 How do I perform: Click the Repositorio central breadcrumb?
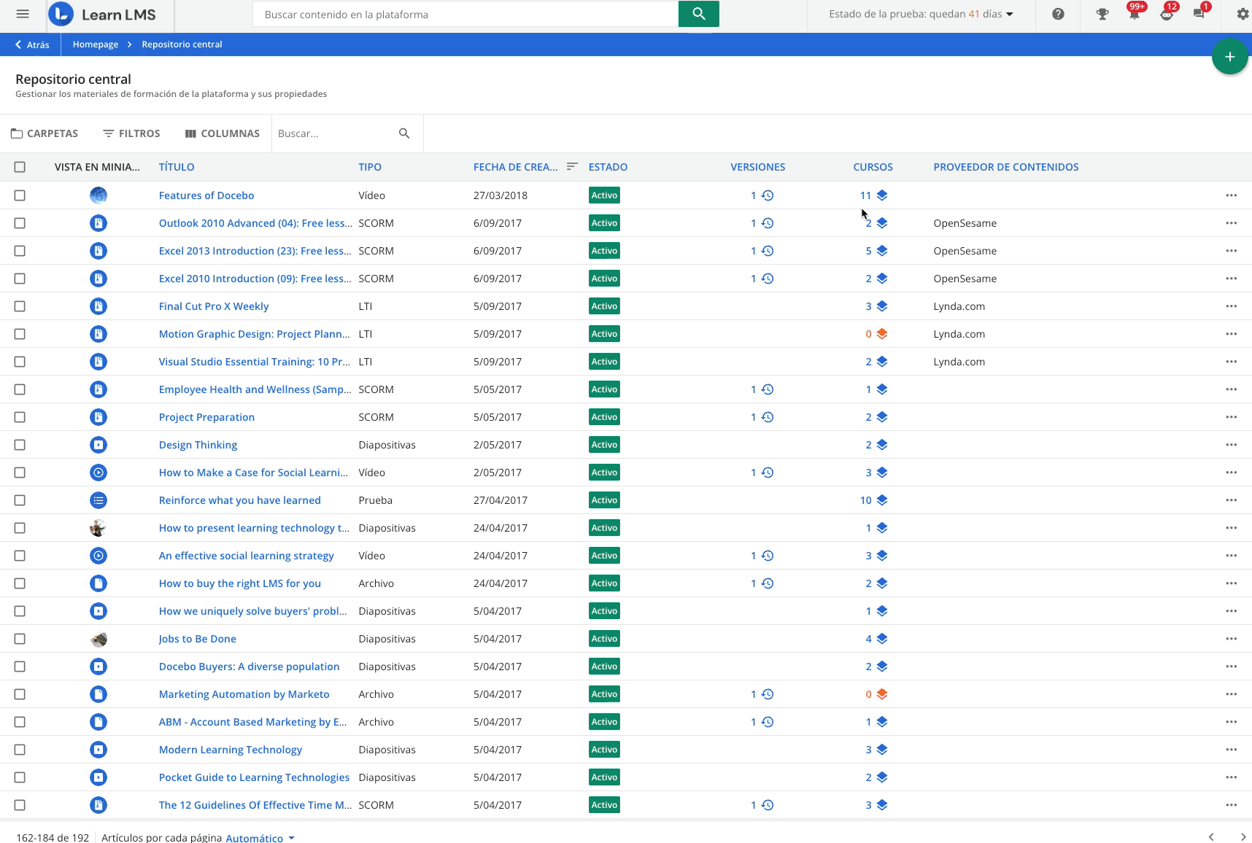pos(182,44)
